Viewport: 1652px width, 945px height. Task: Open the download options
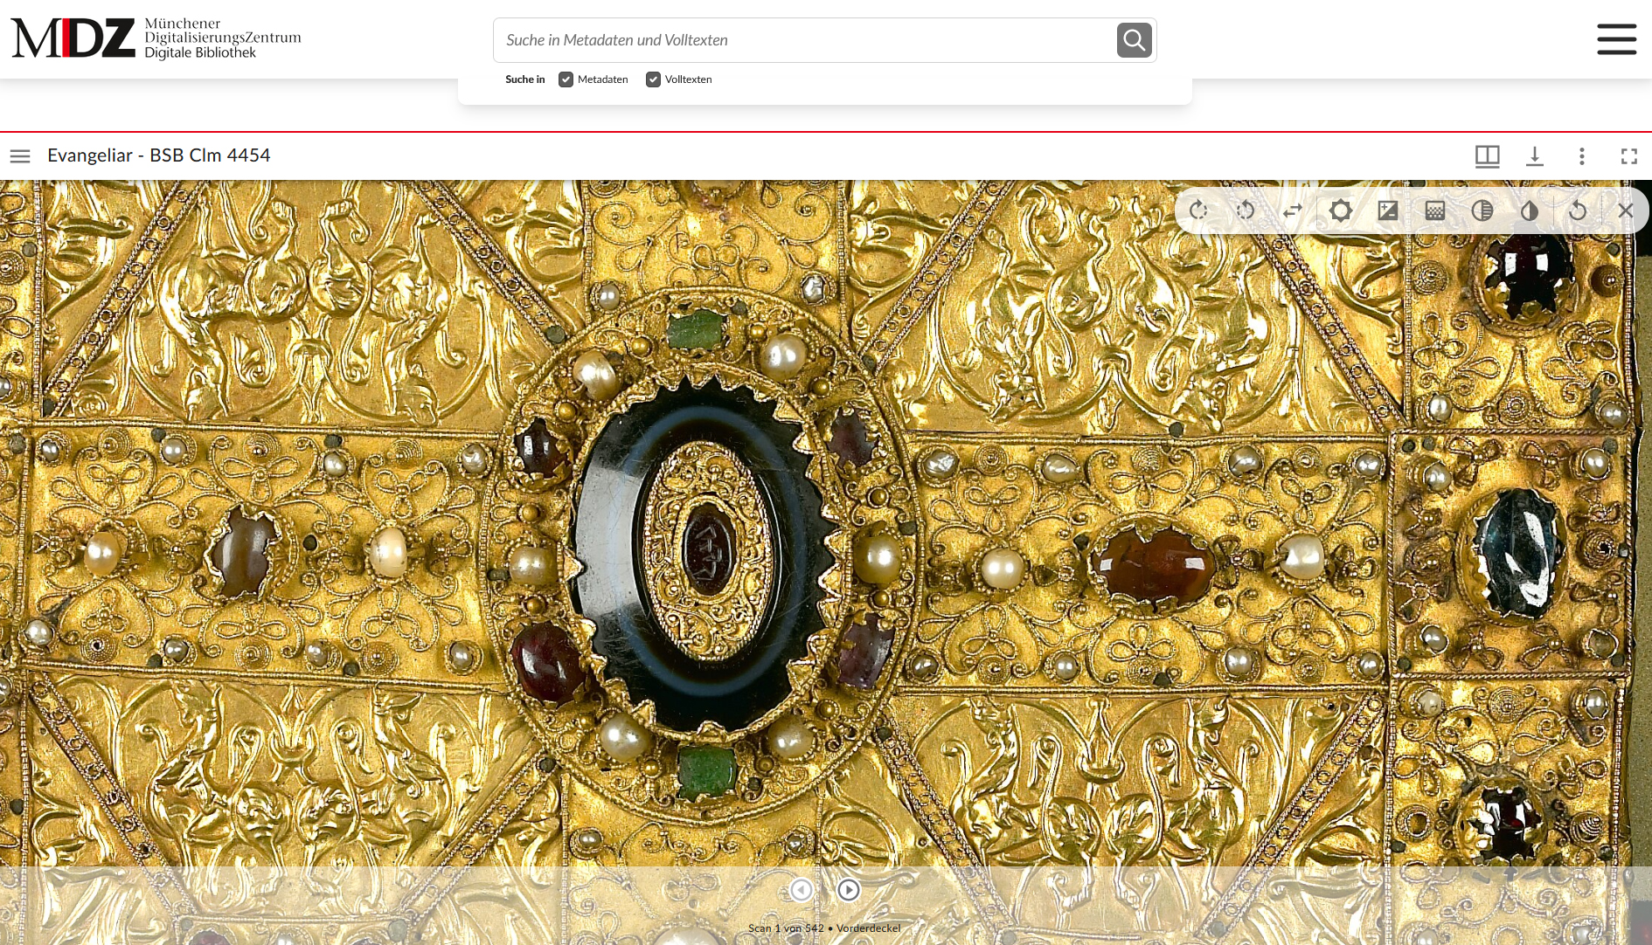1534,156
